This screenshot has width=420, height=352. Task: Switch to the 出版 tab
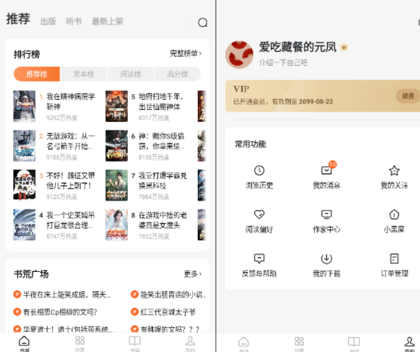[x=48, y=21]
